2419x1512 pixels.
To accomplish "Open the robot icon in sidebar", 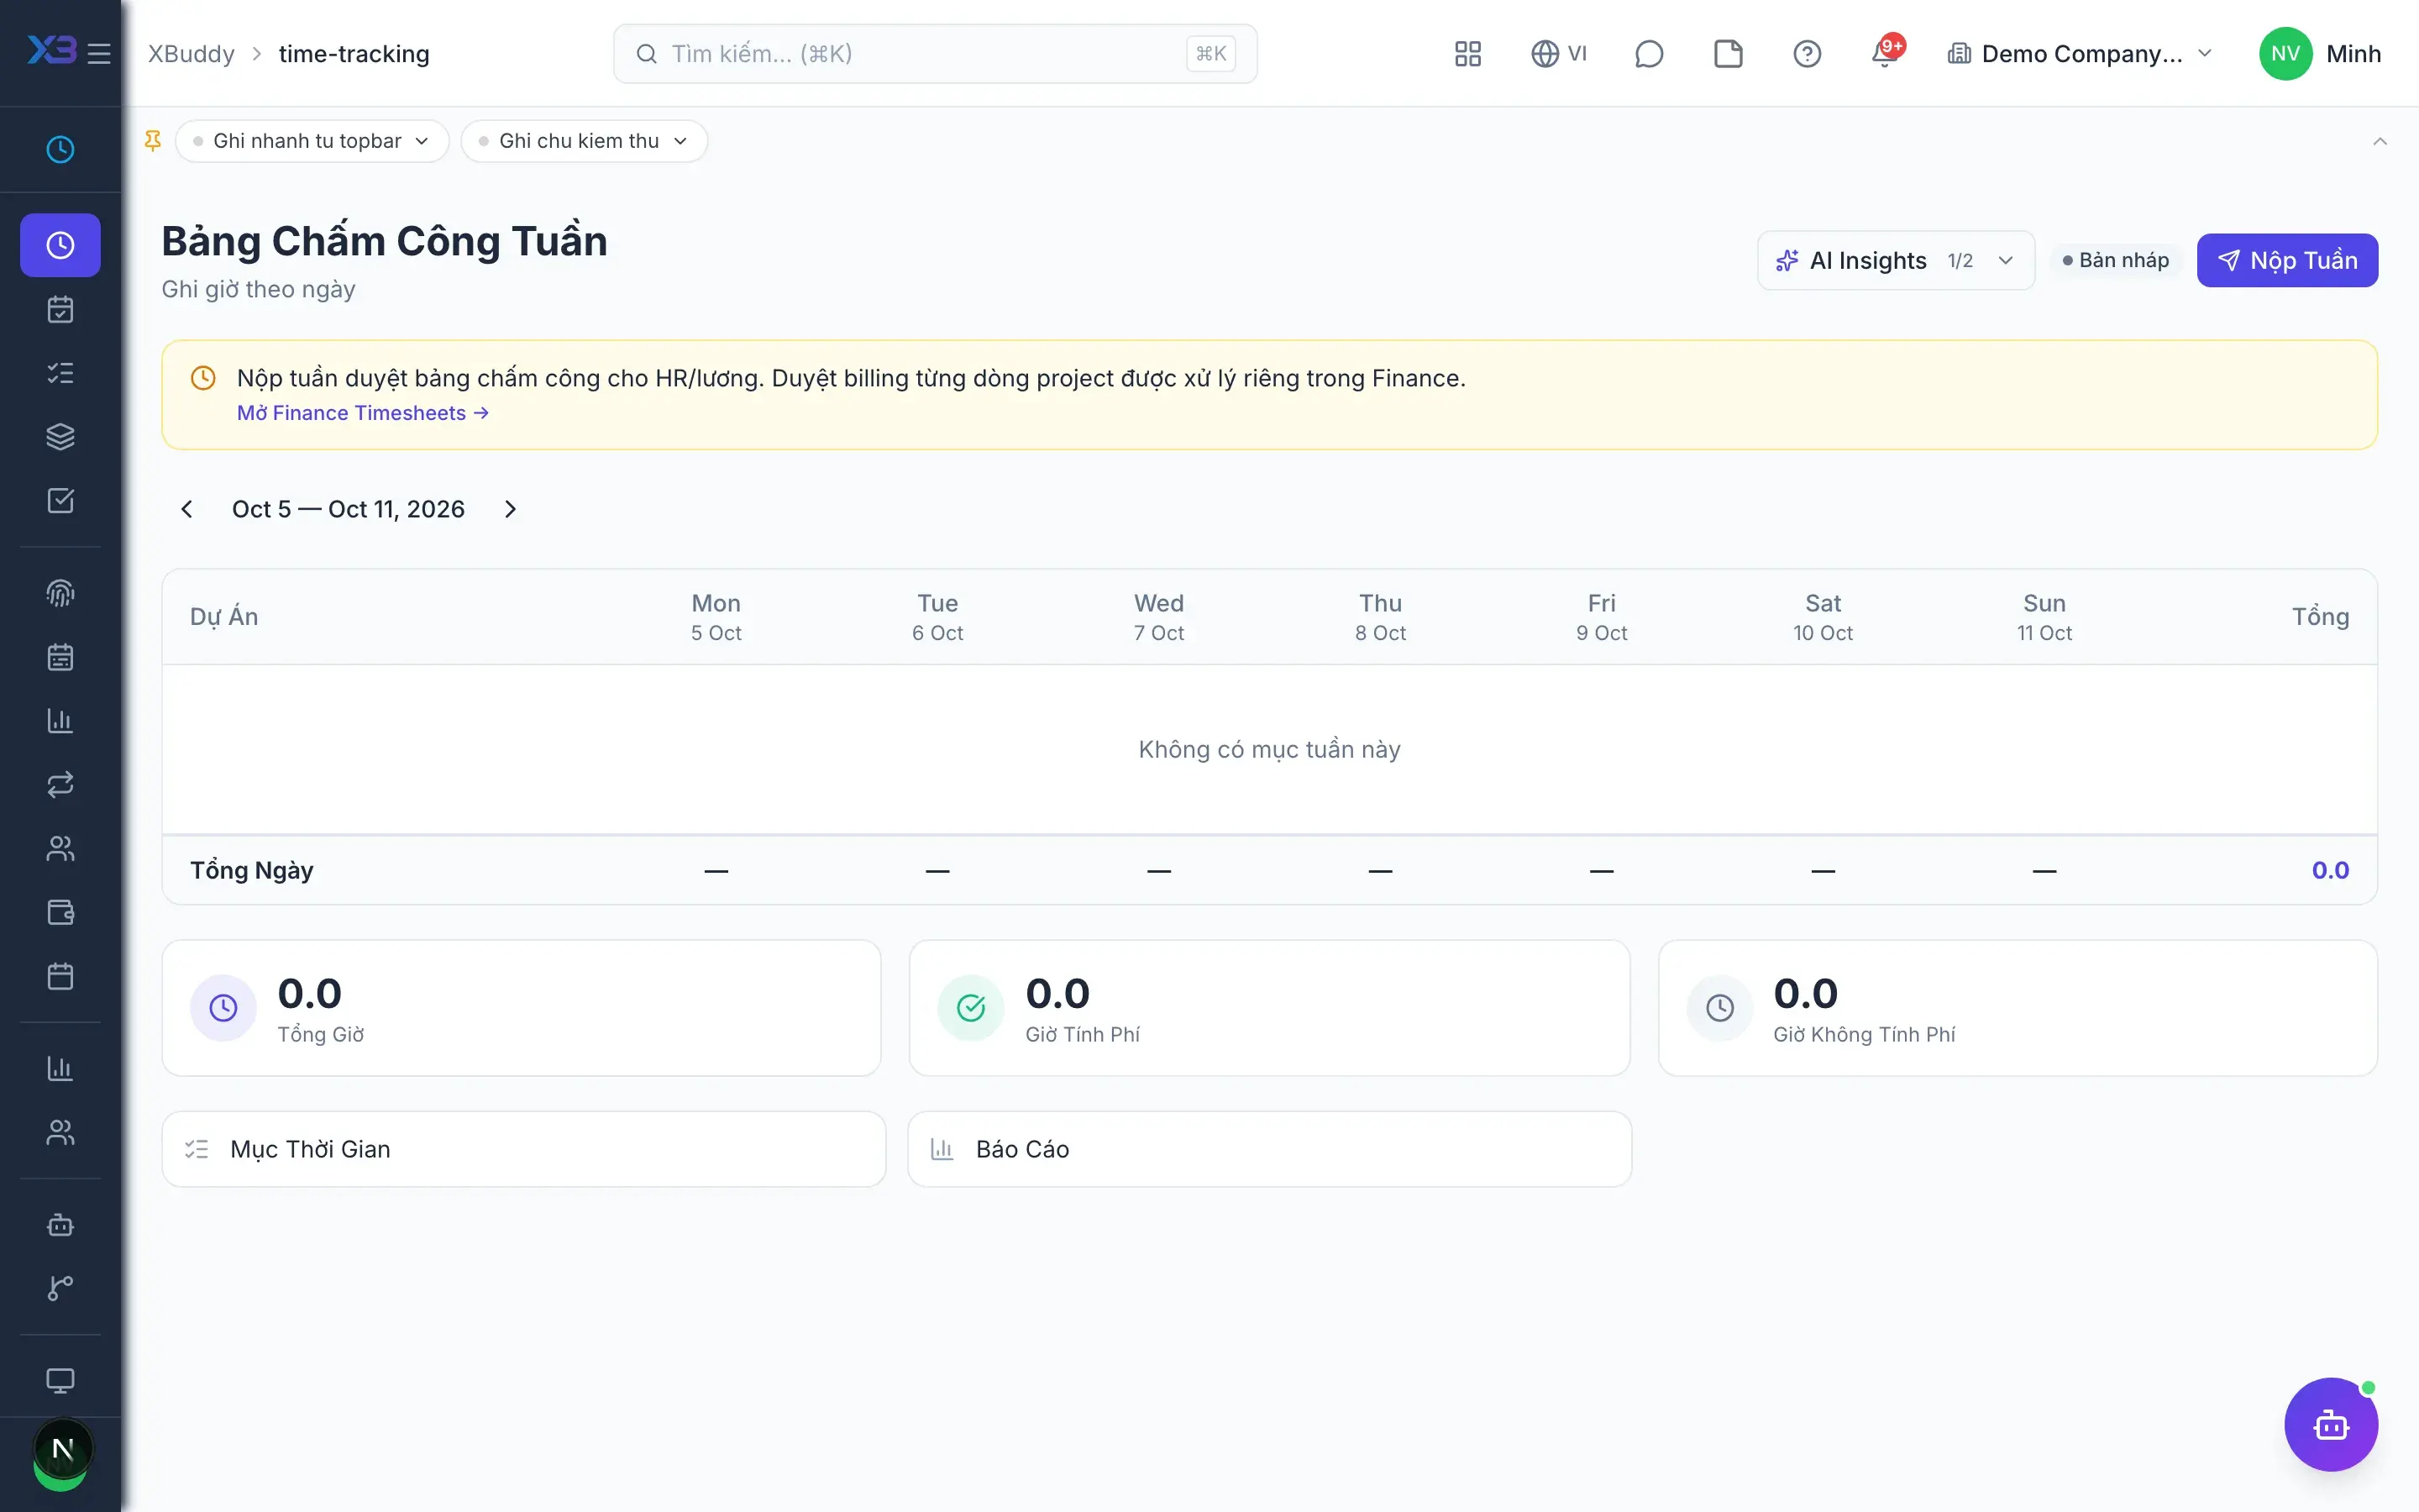I will pos(60,1225).
